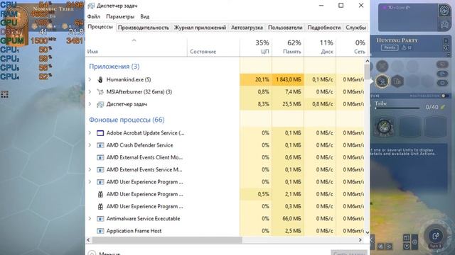Click the chevron above the Имя column
The width and height of the screenshot is (455, 255).
(x=134, y=40)
